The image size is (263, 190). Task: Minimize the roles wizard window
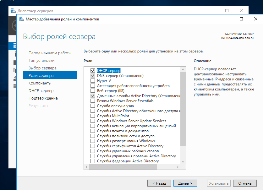click(x=227, y=19)
